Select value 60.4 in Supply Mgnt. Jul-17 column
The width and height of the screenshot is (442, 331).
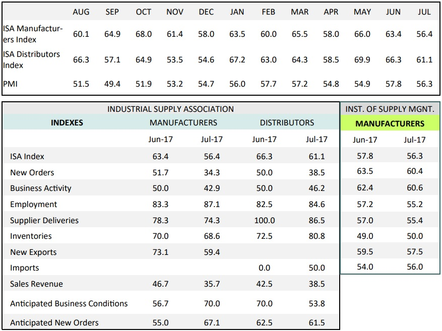point(415,171)
